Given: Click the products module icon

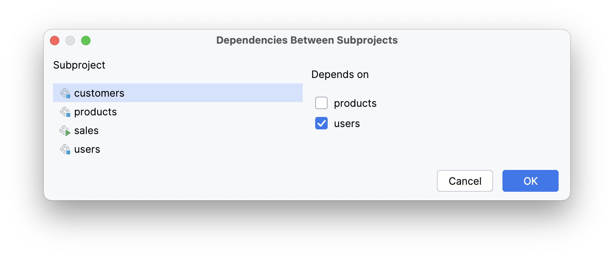Looking at the screenshot, I should point(66,111).
